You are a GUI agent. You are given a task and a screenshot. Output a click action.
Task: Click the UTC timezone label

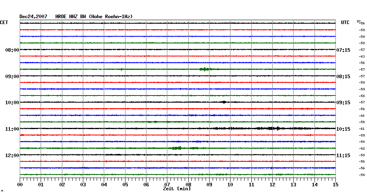coord(345,22)
